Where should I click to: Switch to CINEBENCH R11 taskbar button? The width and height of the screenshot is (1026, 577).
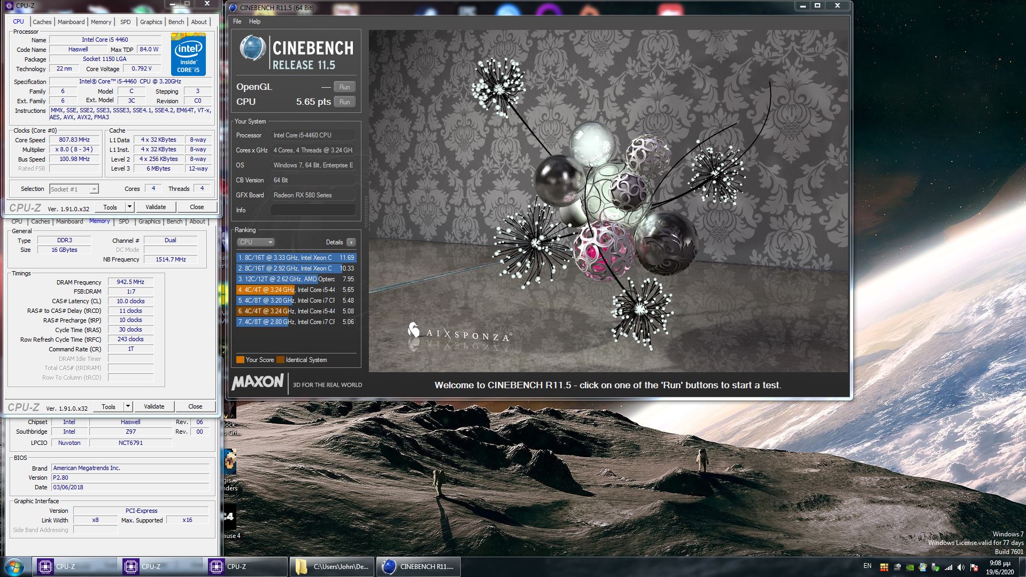(x=418, y=567)
